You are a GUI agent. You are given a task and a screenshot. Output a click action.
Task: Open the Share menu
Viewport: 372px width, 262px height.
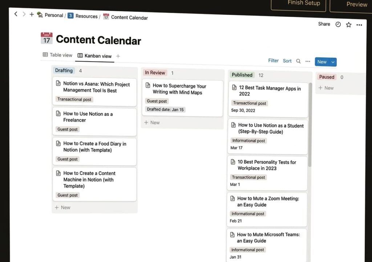pos(324,24)
